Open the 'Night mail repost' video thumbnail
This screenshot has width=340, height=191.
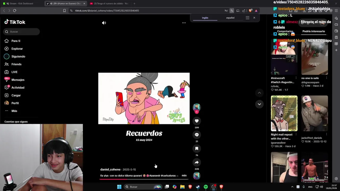[284, 113]
